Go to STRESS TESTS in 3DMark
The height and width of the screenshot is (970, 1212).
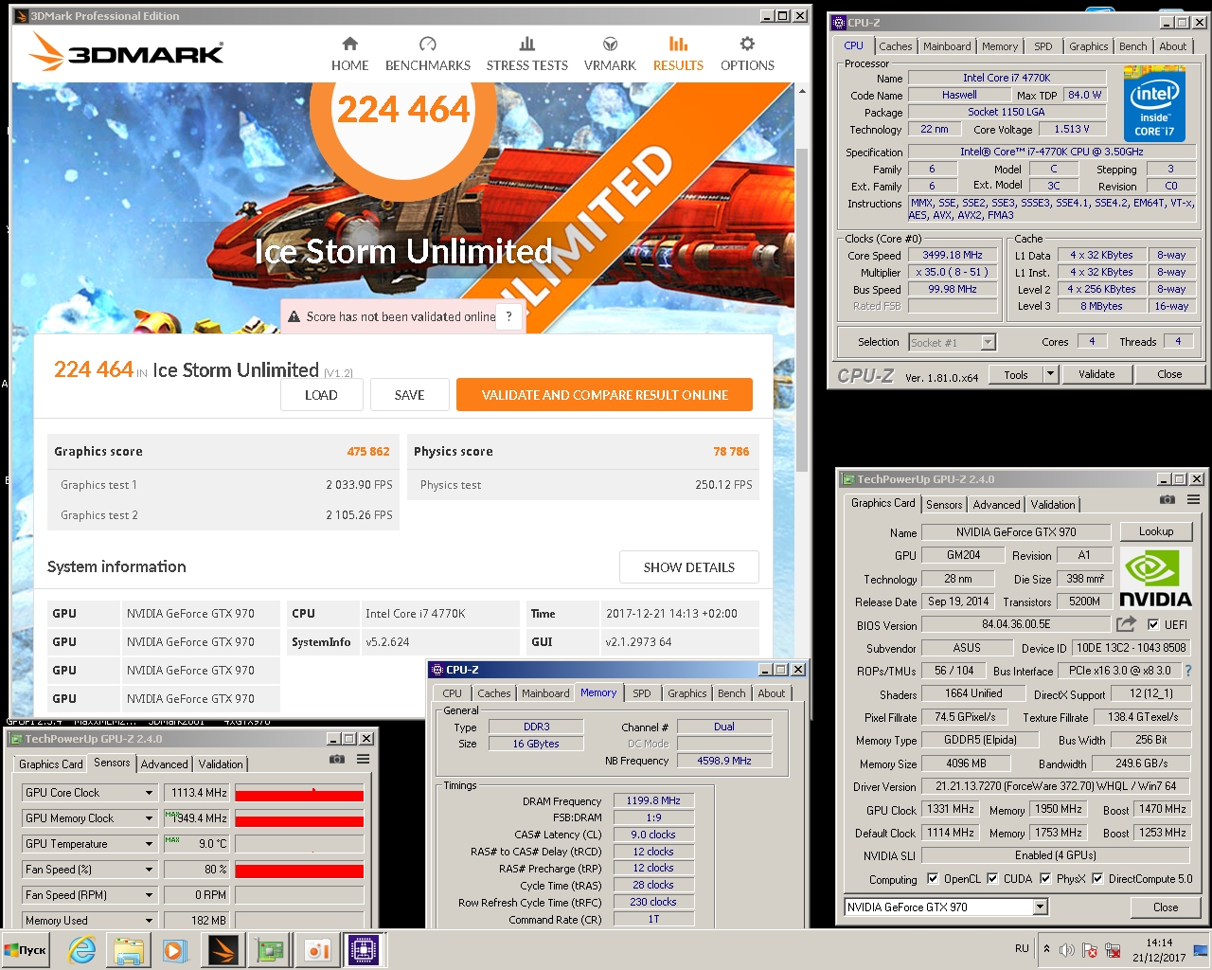526,54
